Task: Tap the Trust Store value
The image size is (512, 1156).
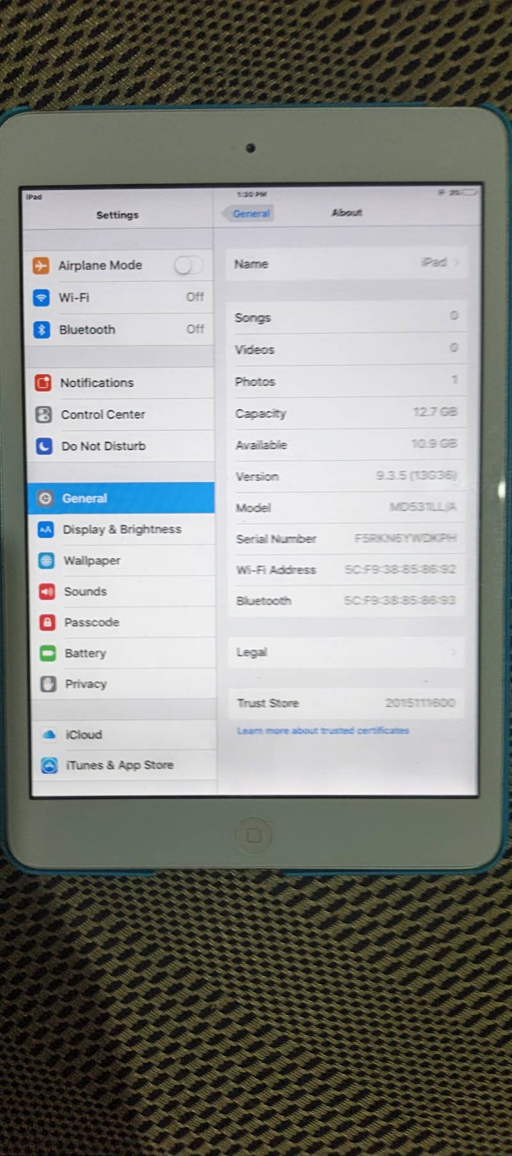Action: 420,703
